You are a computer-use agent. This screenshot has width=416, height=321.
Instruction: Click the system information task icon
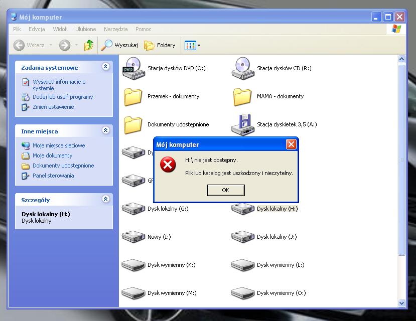(x=26, y=82)
